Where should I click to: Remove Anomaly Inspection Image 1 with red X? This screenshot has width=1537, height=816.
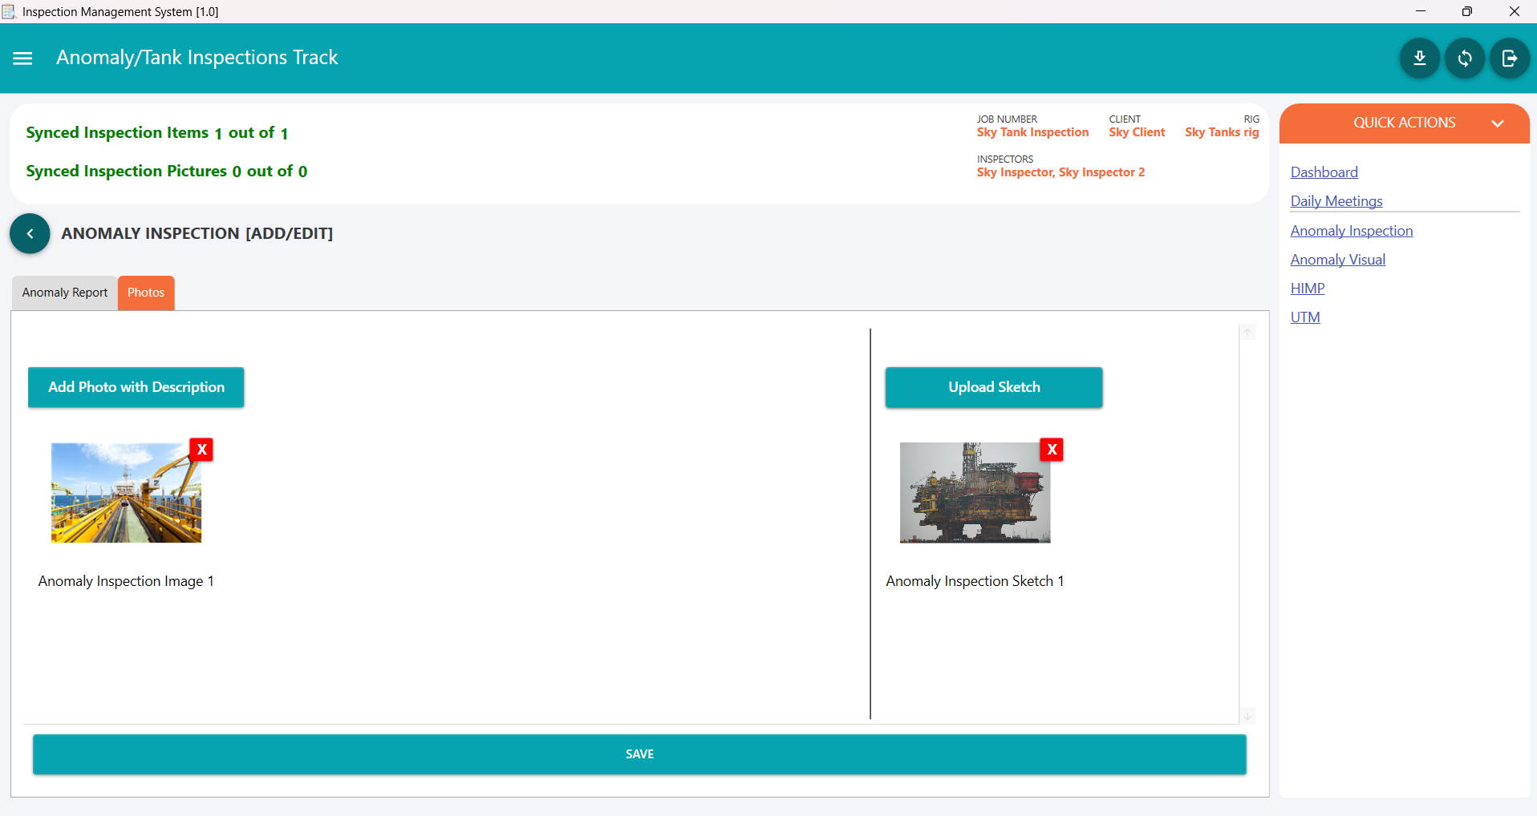(x=202, y=450)
